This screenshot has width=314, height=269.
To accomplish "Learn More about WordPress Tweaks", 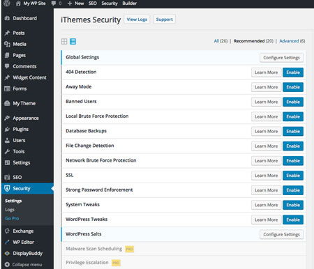I will (x=266, y=220).
